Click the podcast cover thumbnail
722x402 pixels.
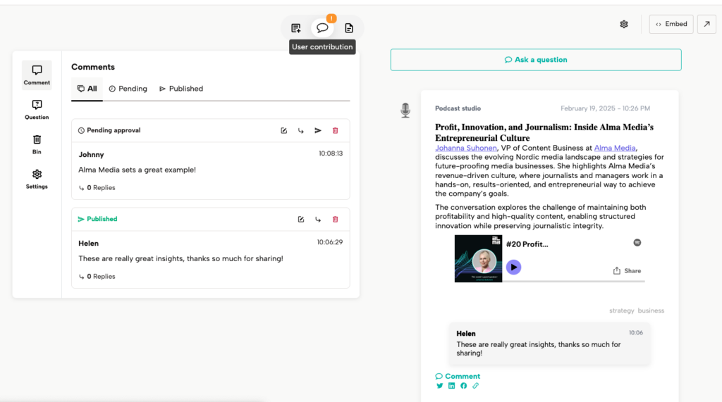click(478, 258)
